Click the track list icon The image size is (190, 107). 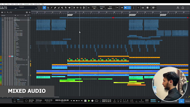[x=2, y=12]
